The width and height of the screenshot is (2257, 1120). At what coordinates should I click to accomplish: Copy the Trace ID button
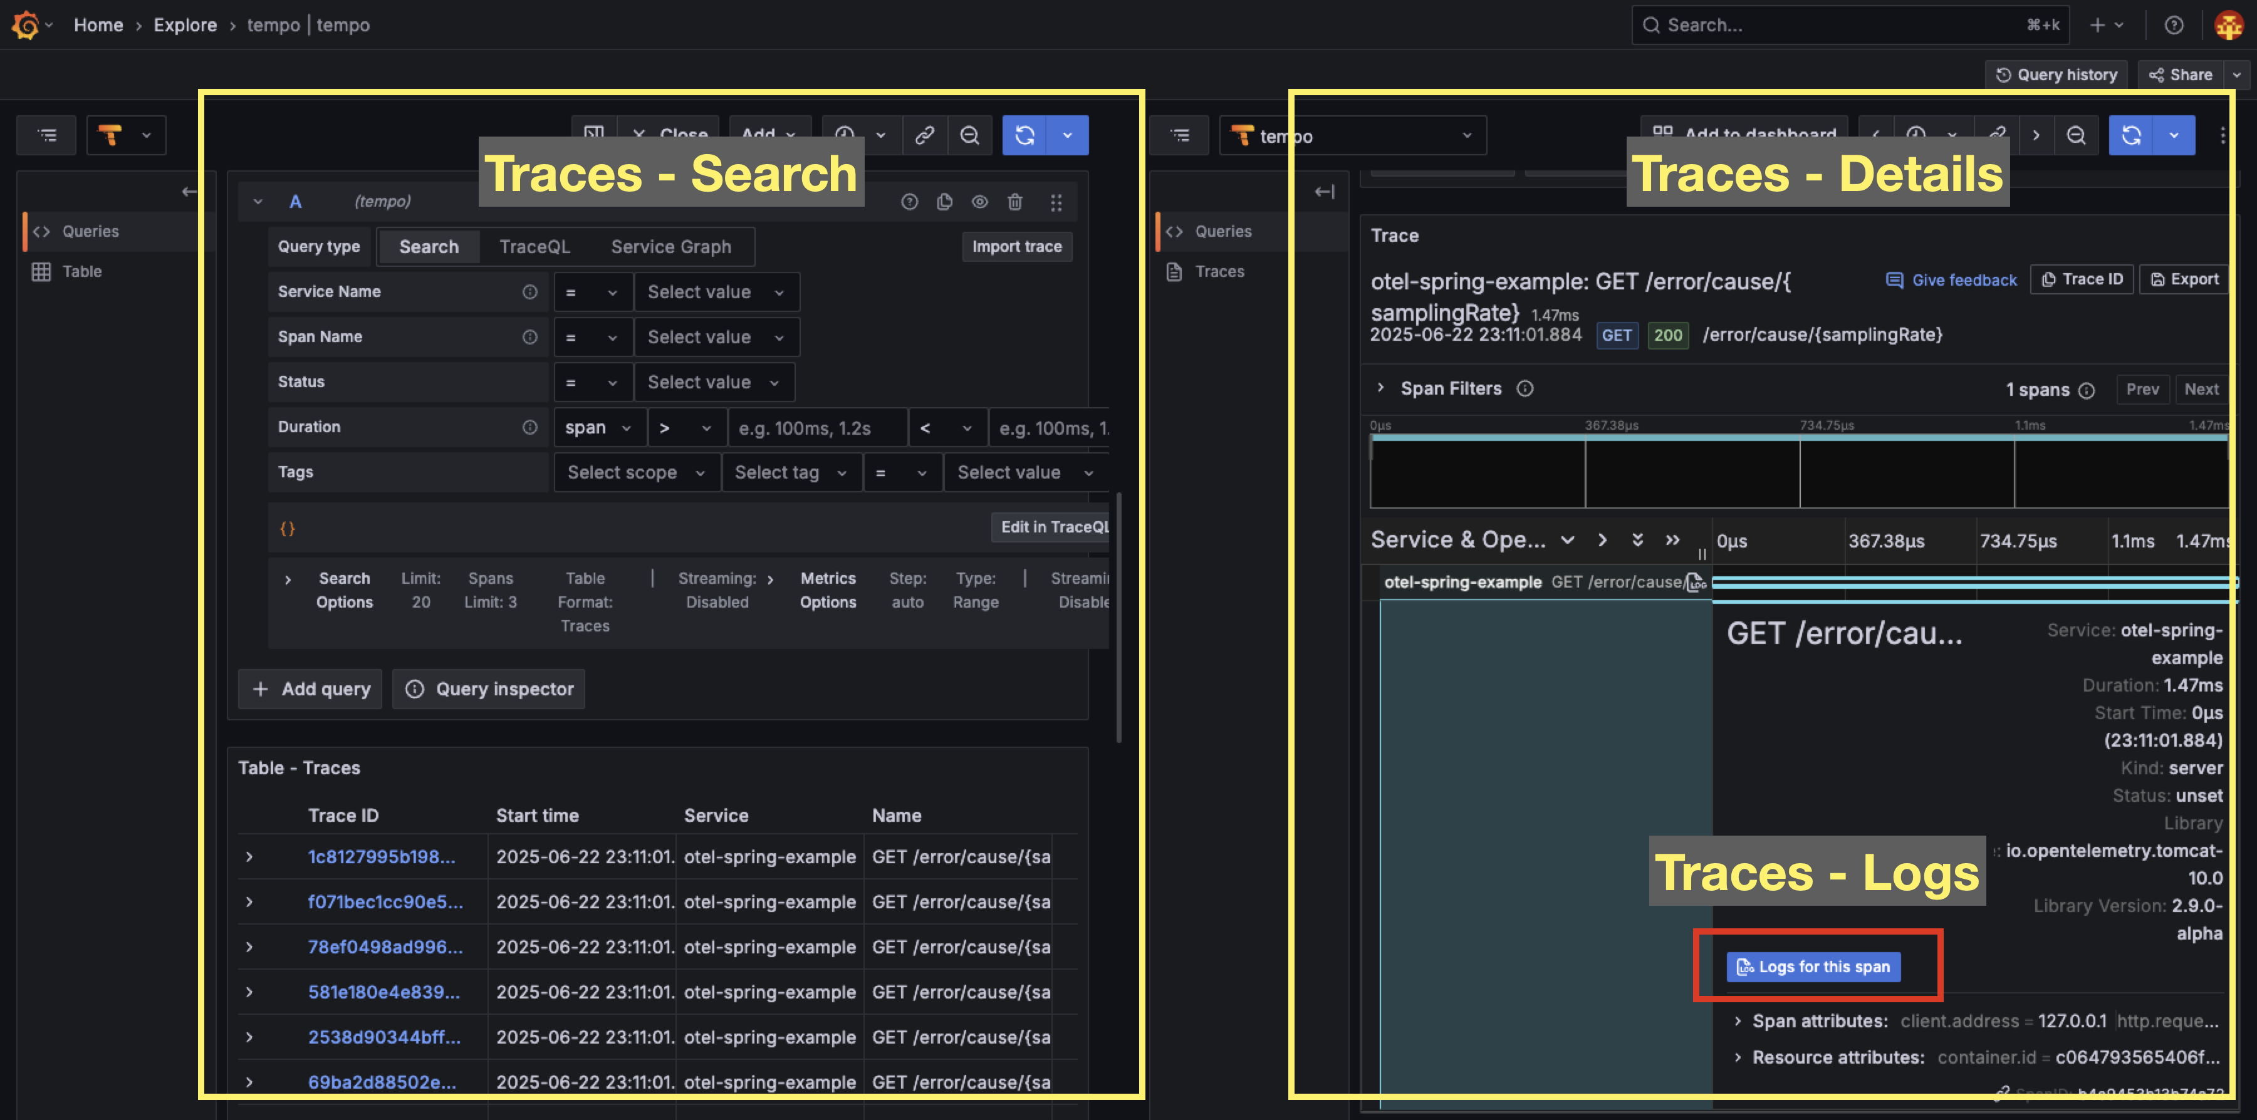[2082, 279]
